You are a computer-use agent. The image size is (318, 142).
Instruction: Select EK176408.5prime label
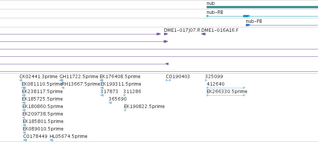pyautogui.click(x=120, y=77)
